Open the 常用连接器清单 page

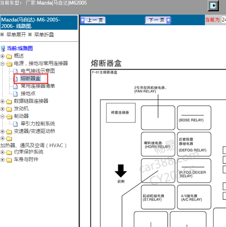38,86
